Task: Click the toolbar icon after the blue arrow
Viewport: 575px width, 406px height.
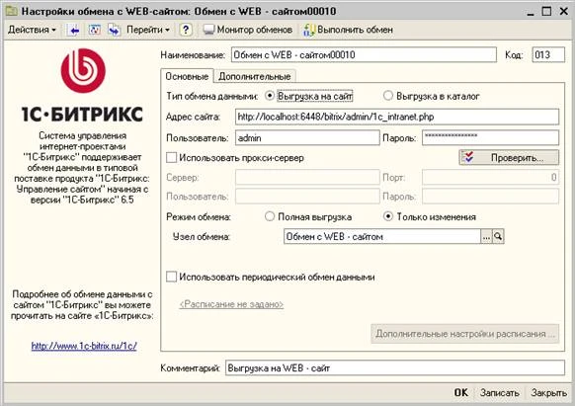Action: click(94, 30)
